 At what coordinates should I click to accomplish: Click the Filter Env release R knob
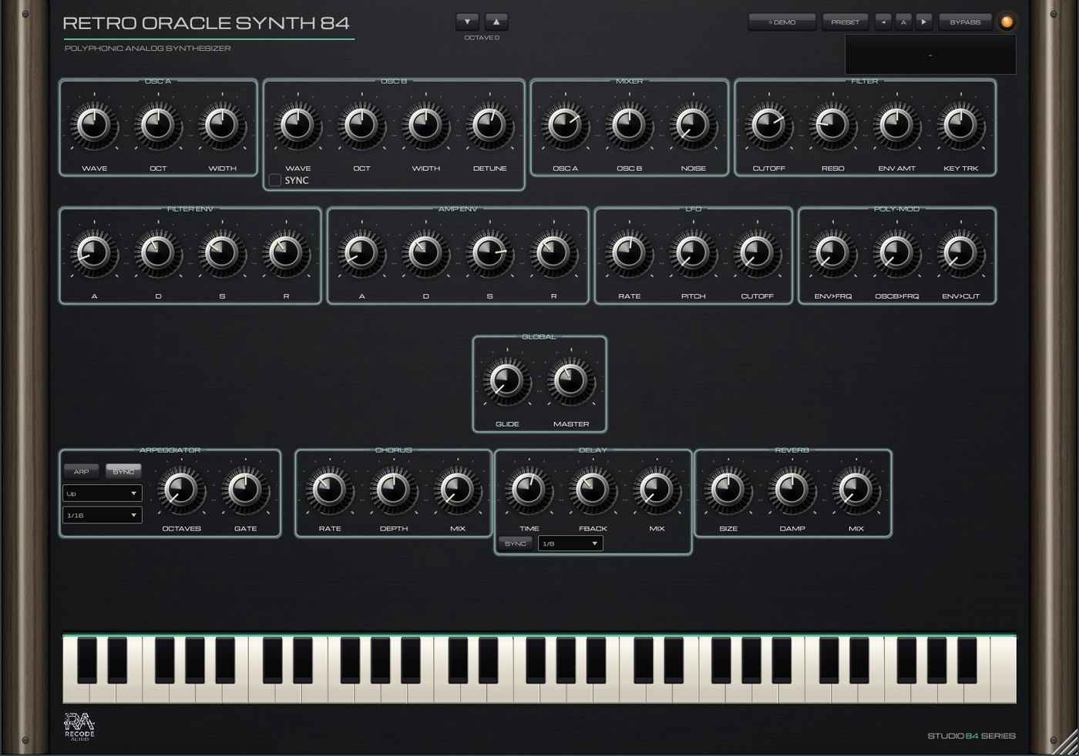pos(286,253)
